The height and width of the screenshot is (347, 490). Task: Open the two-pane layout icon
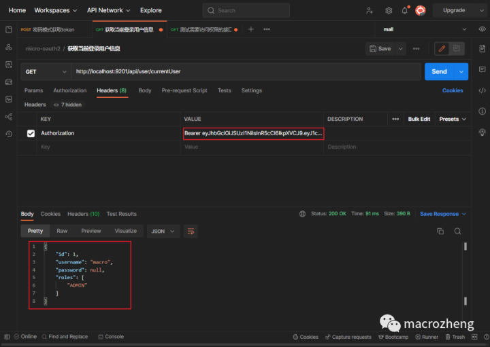click(x=474, y=337)
